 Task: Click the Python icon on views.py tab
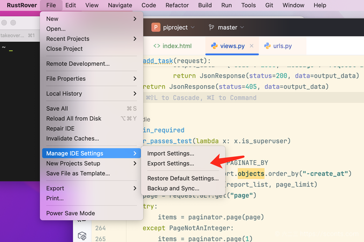(x=214, y=46)
